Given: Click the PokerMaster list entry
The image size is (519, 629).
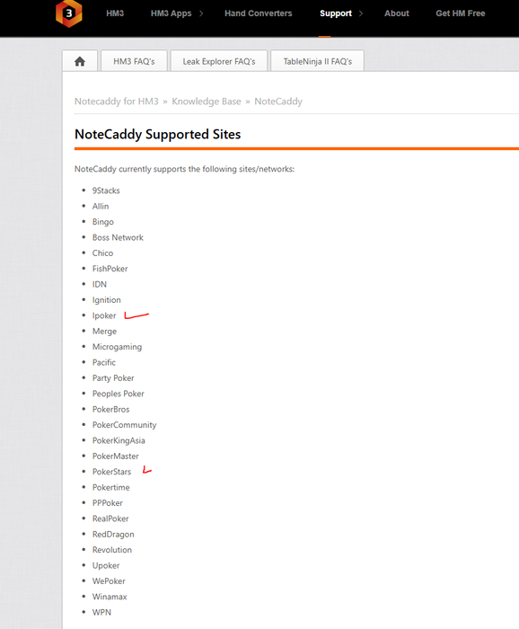Looking at the screenshot, I should [116, 456].
